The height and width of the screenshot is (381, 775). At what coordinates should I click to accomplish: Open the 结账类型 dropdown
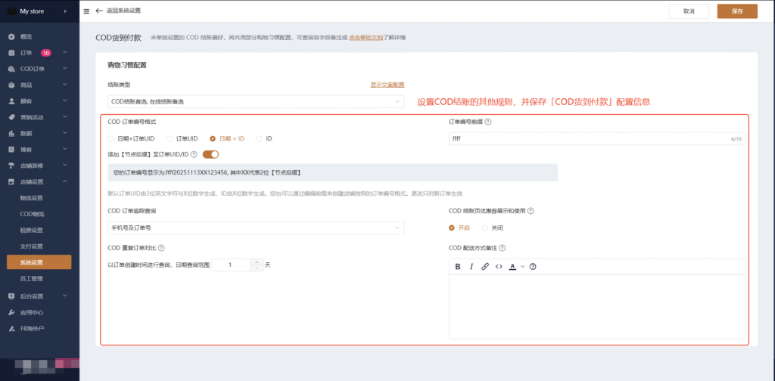point(256,101)
